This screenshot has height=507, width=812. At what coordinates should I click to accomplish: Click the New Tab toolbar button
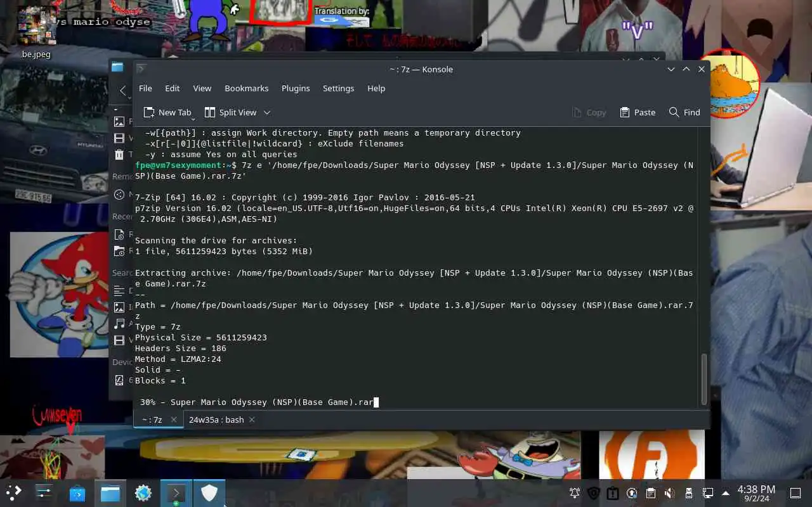167,112
